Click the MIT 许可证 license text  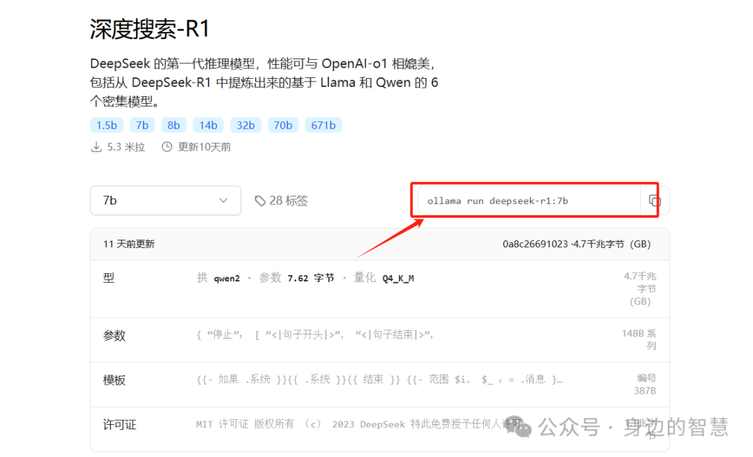click(x=222, y=424)
